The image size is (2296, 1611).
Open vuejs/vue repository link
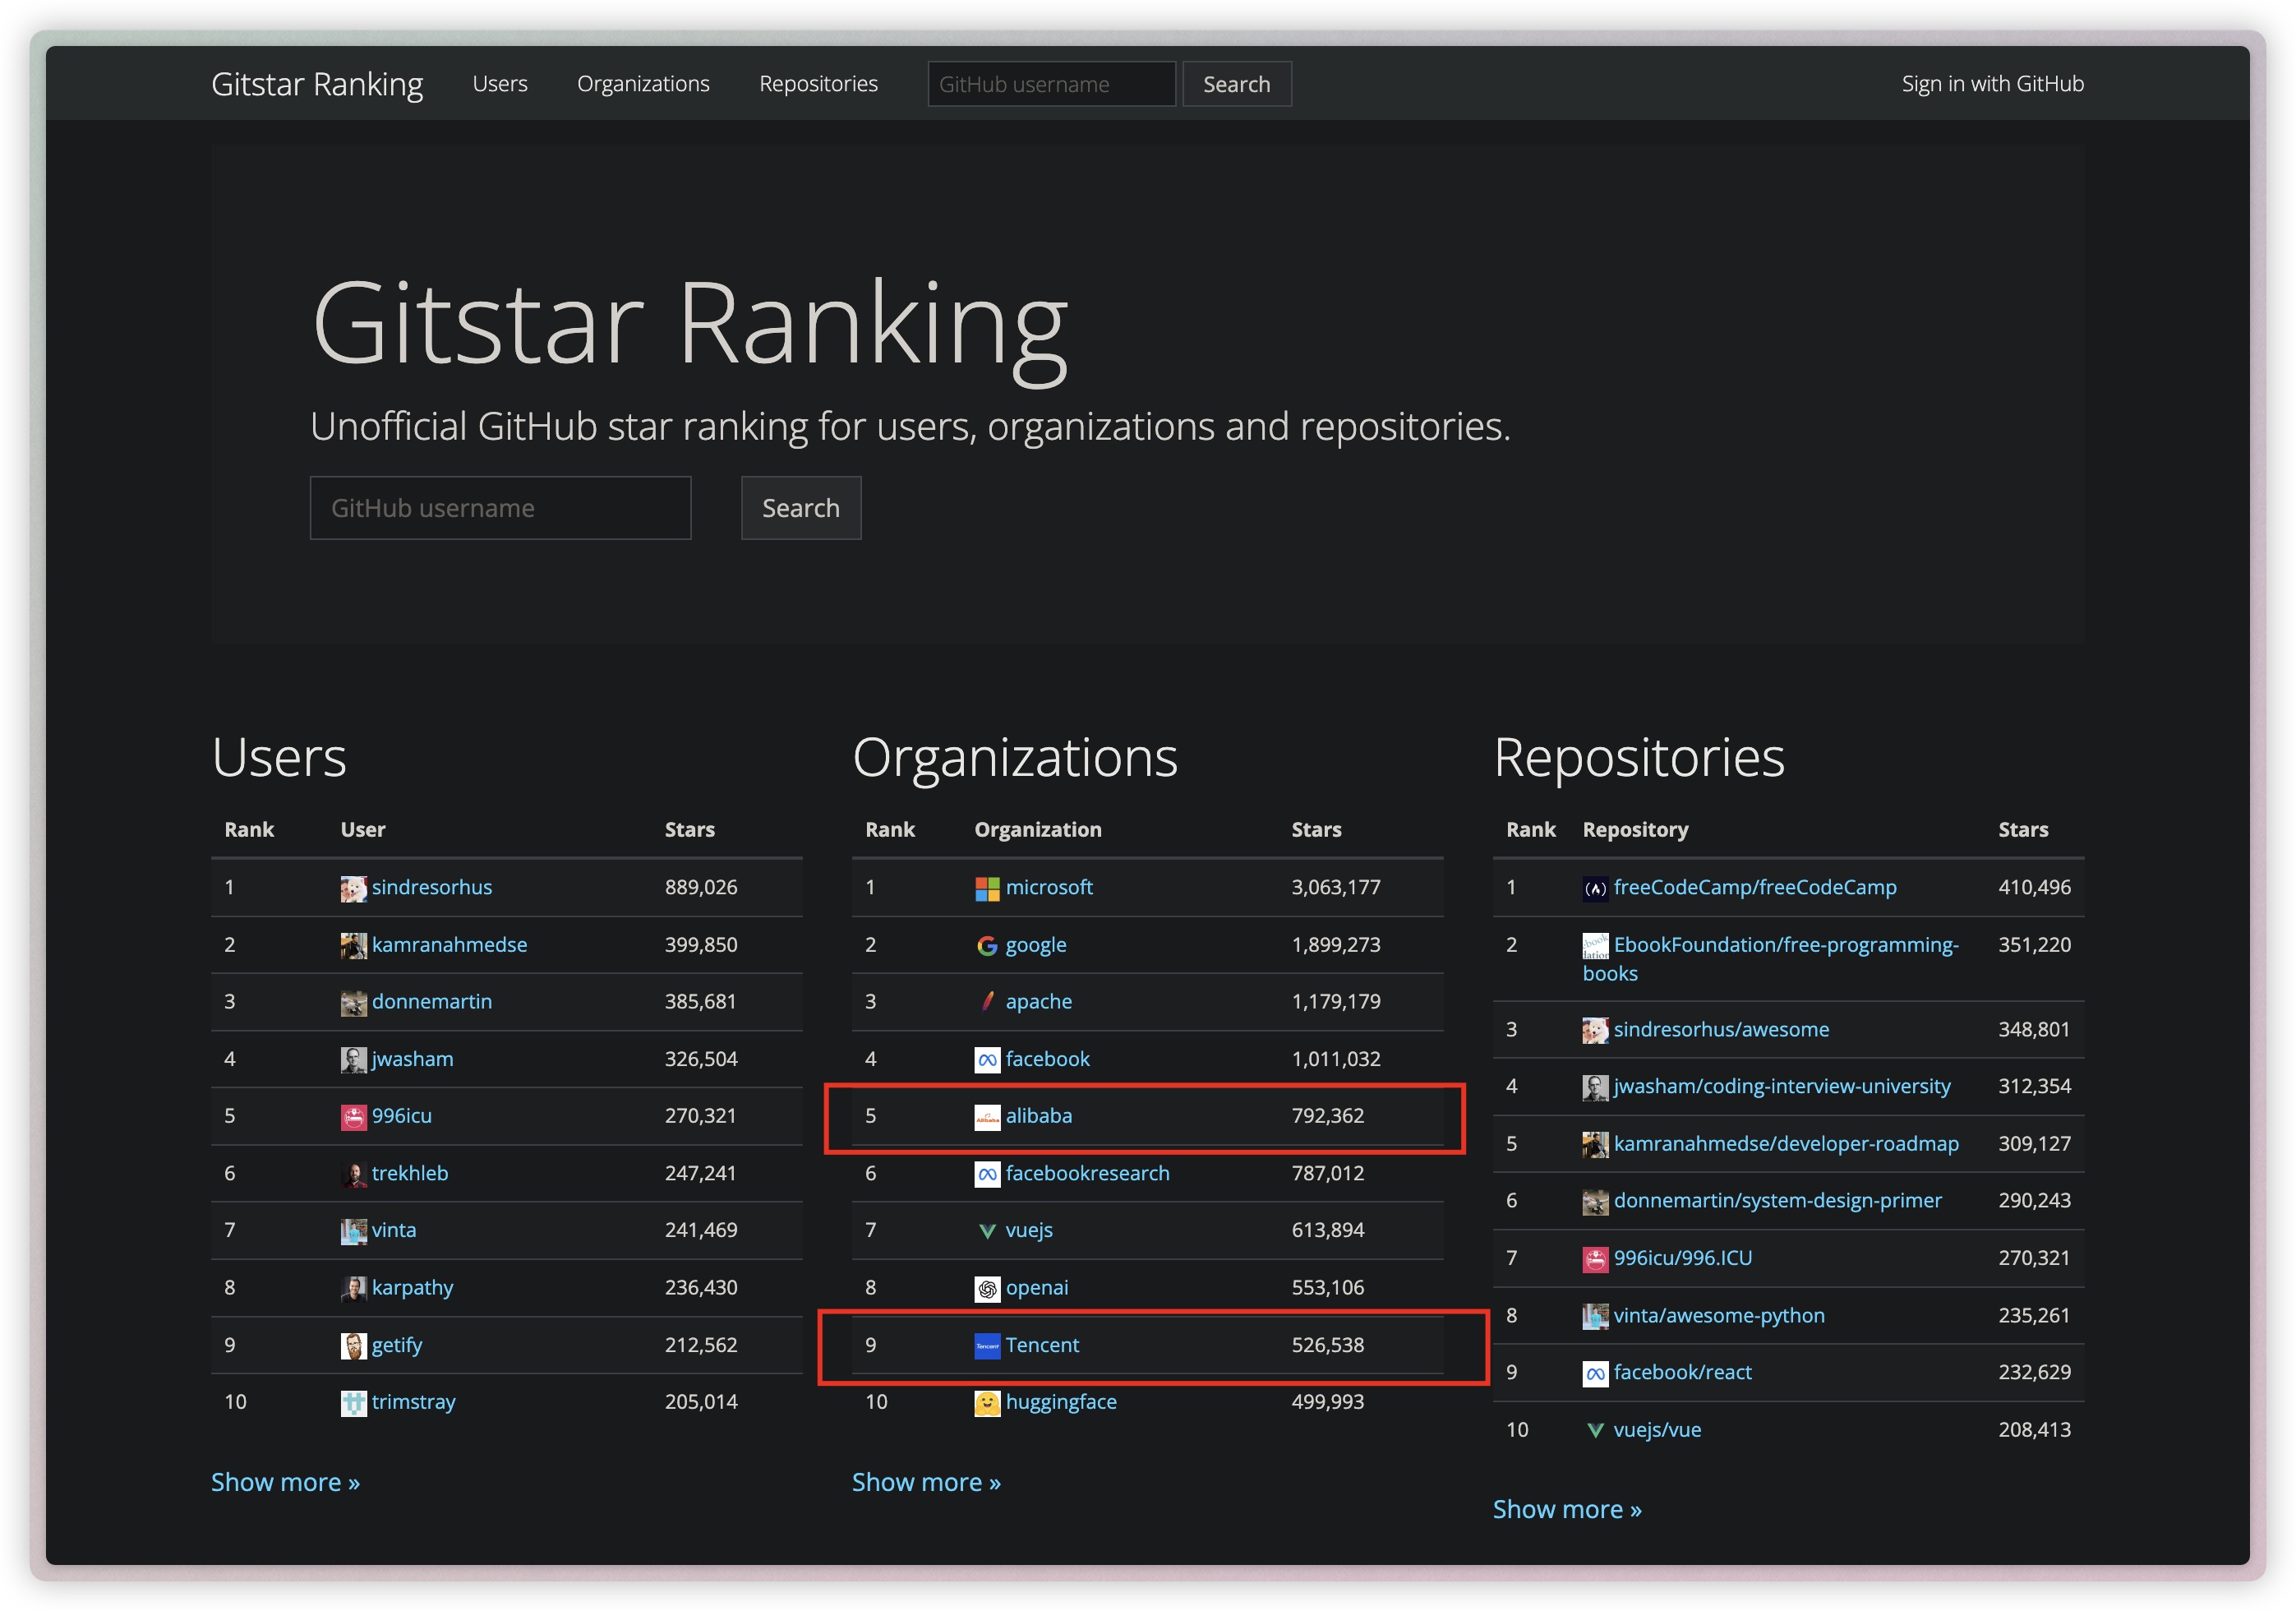point(1657,1430)
